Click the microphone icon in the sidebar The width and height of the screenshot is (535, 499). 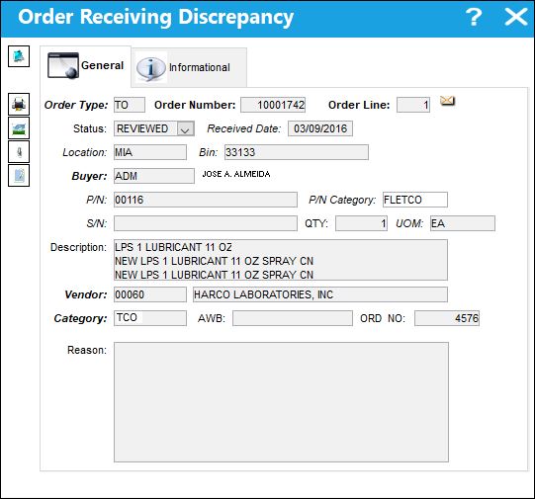pos(19,152)
